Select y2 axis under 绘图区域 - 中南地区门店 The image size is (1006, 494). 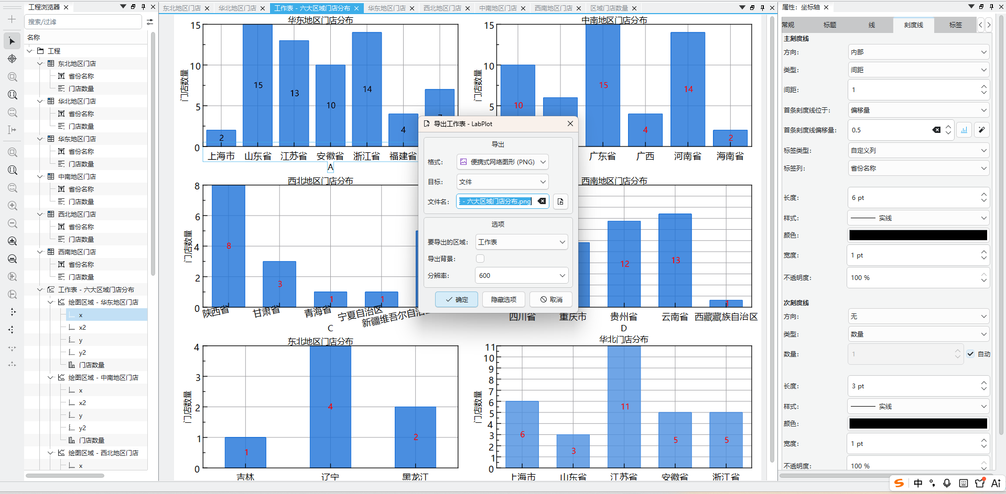tap(82, 428)
